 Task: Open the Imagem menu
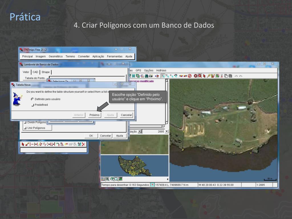[40, 56]
